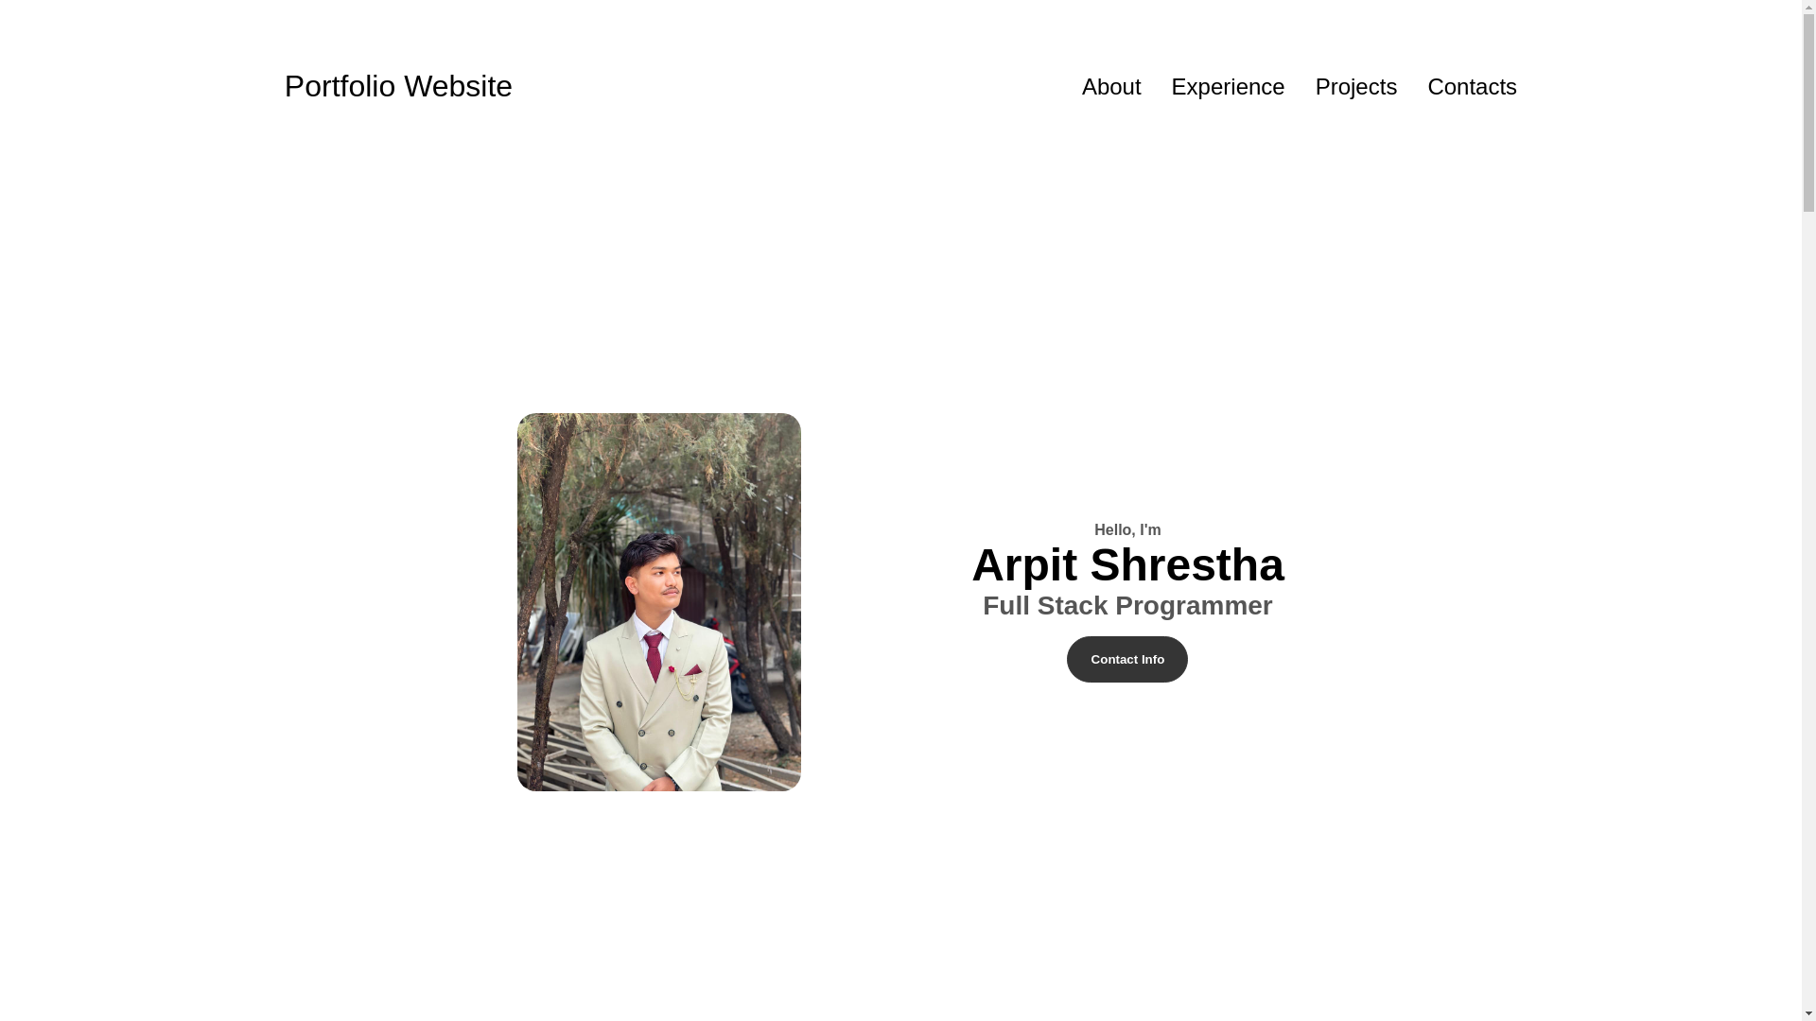Jump to the Contacts nav link
Screen dimensions: 1816x1021
click(x=1471, y=87)
